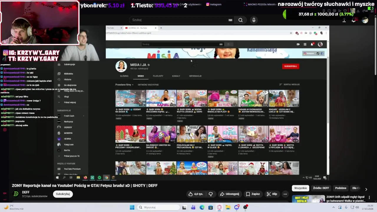Open weather widget showing 2°C Bezchmurnie
This screenshot has width=377, height=212.
coord(13,207)
